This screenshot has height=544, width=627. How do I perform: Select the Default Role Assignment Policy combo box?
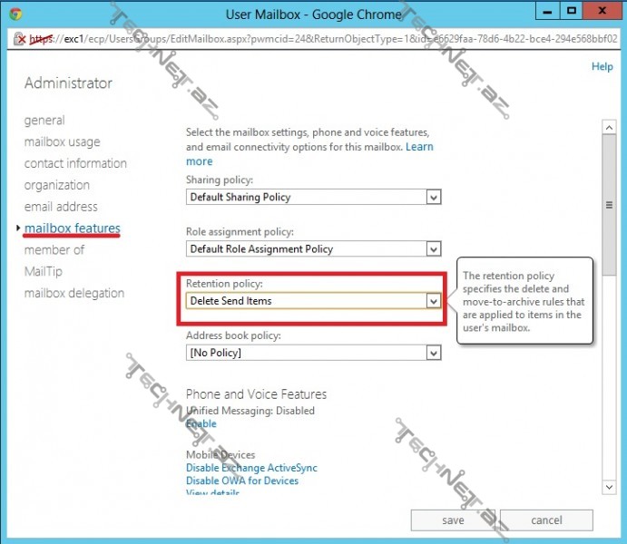click(314, 248)
